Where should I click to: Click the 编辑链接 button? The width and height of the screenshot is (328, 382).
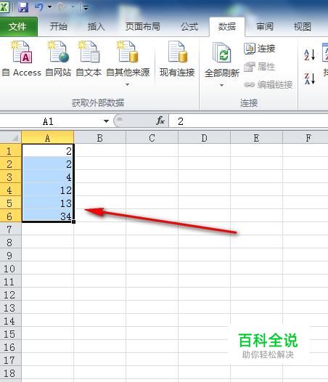pos(268,84)
